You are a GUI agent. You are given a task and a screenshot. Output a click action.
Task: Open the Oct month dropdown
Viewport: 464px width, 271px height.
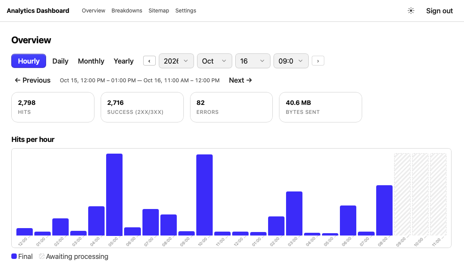[x=215, y=61]
